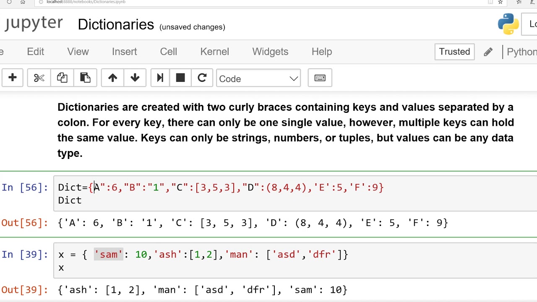
Task: Click the Jupyter logo
Action: coord(34,24)
